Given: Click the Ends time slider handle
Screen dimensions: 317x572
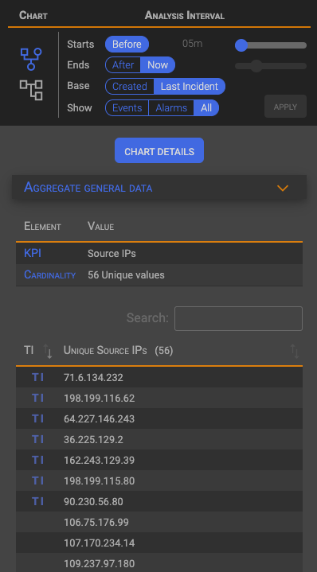Looking at the screenshot, I should 256,66.
